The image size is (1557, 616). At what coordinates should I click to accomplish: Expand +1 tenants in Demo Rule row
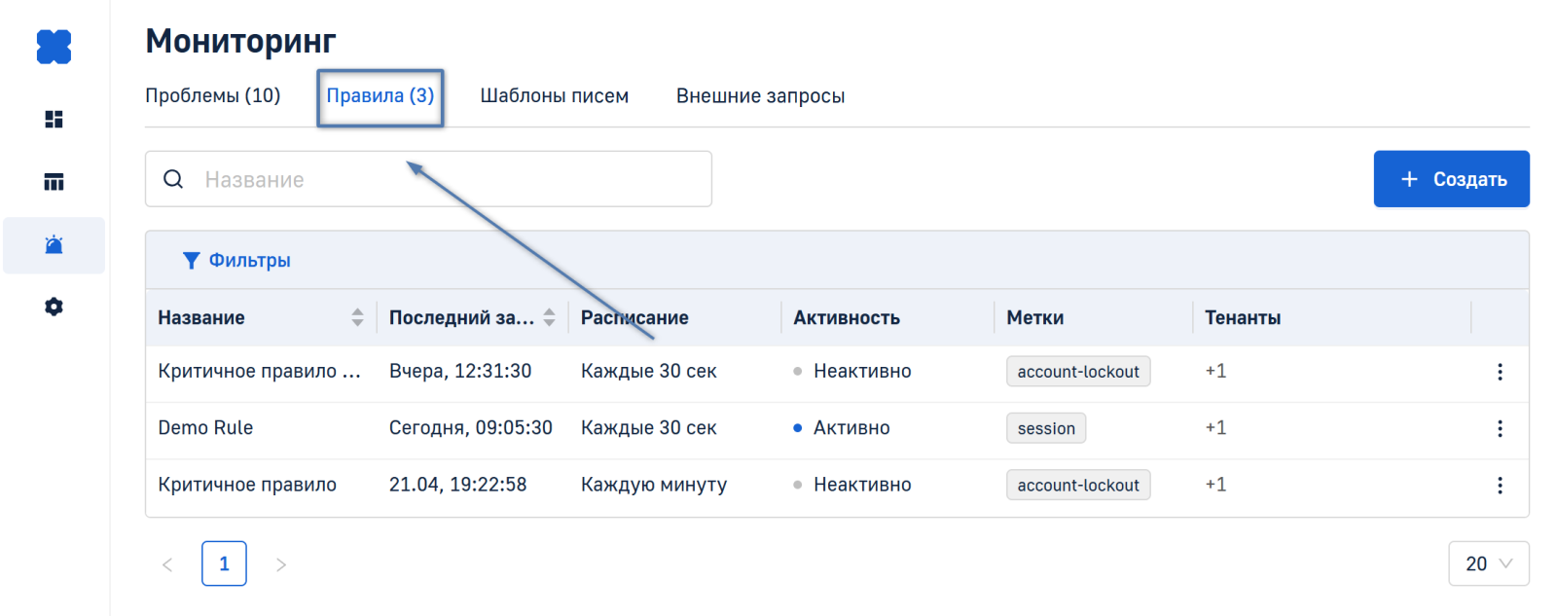click(1215, 428)
